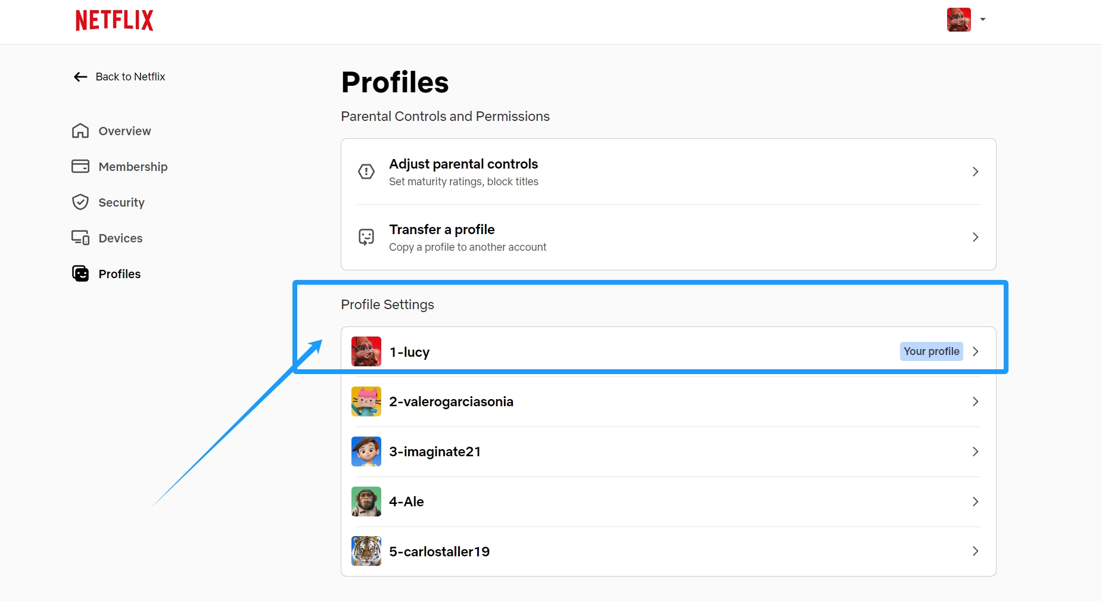This screenshot has width=1102, height=601.
Task: Expand the Transfer a profile chevron
Action: [x=975, y=237]
